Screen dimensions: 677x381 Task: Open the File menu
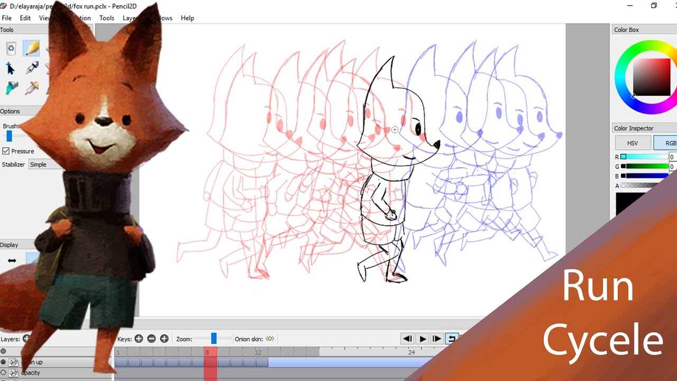tap(7, 18)
